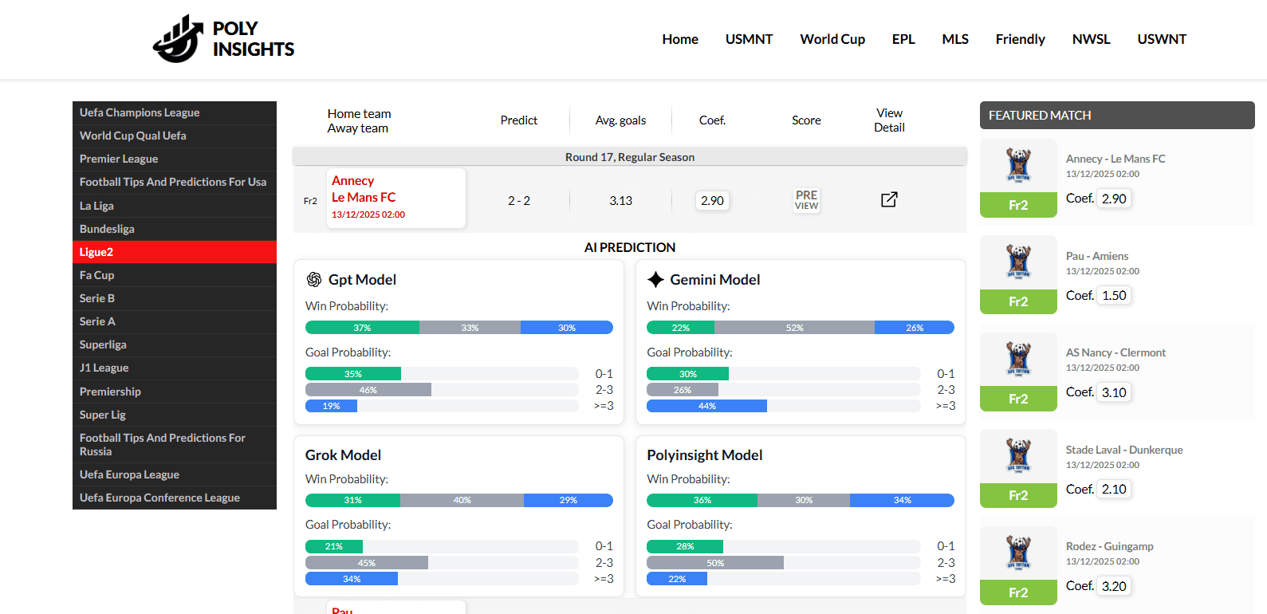Open the USMNT navigation item
This screenshot has width=1267, height=614.
pos(749,39)
